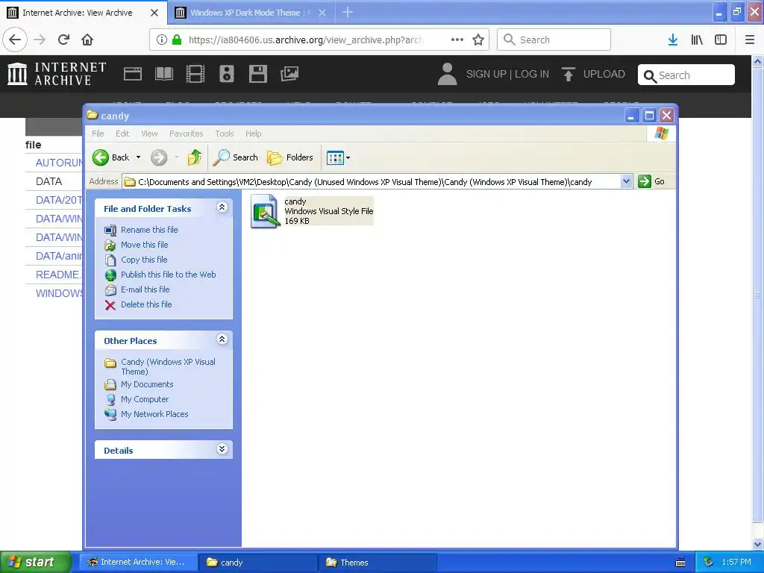Close the Internet Archive: View Archive tab

pos(154,13)
